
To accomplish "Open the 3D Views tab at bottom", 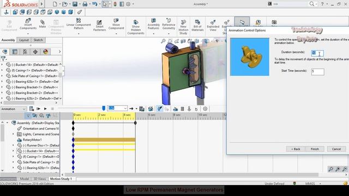I will [x=40, y=179].
